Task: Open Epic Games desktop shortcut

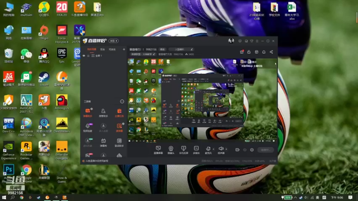Action: 62,56
